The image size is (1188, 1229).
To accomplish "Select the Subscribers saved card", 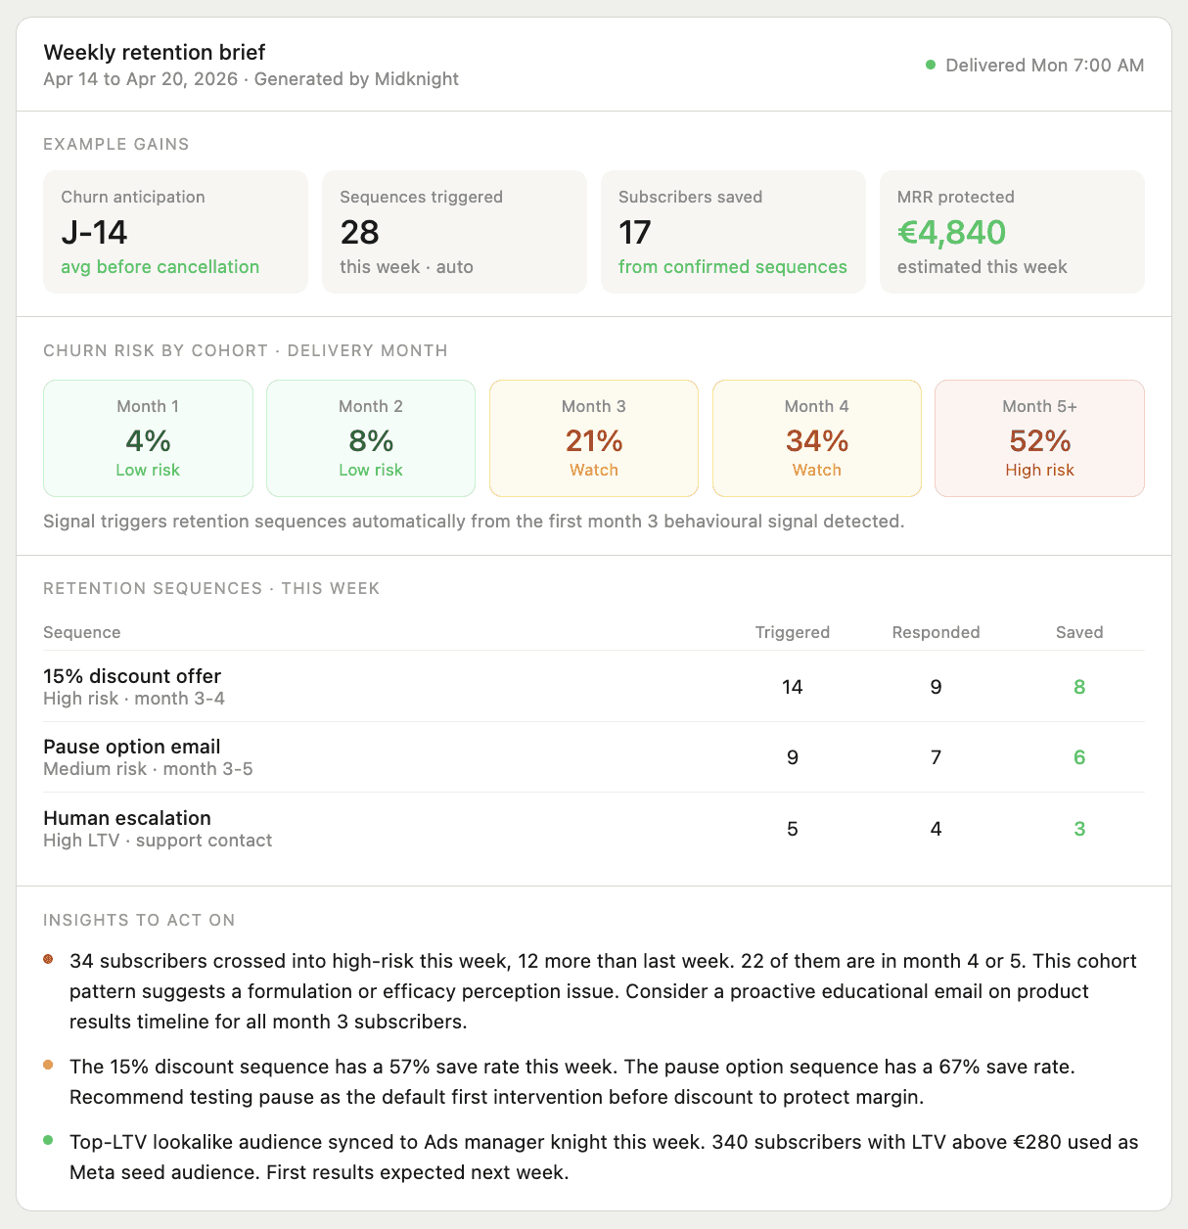I will click(733, 232).
